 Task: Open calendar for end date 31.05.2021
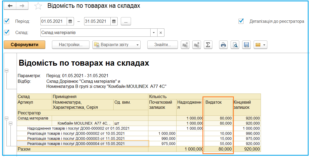[114, 21]
